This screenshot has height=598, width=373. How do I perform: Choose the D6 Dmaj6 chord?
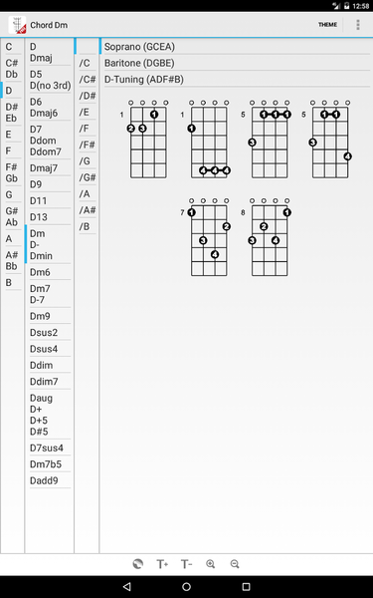click(x=50, y=108)
